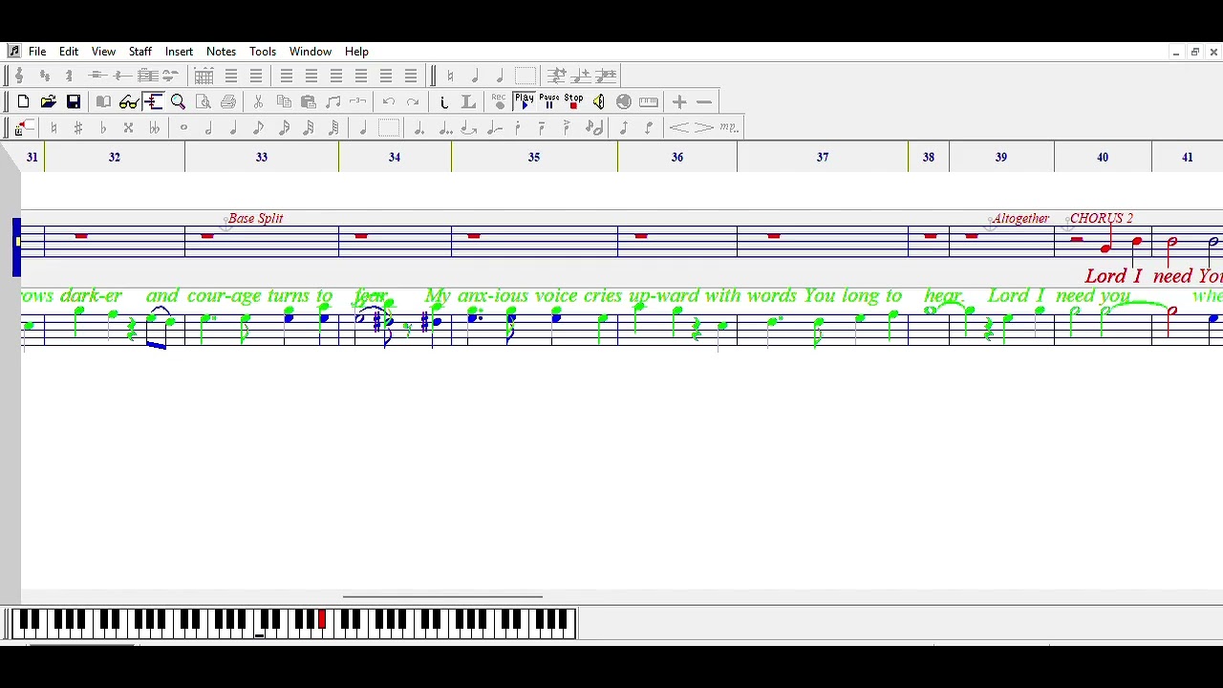Open the File menu

point(37,52)
